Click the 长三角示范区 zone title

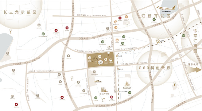point(20,12)
